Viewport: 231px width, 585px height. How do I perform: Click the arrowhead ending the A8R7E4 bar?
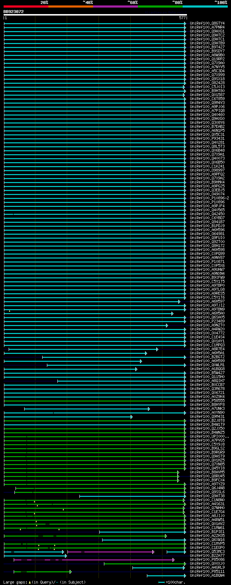157,349
